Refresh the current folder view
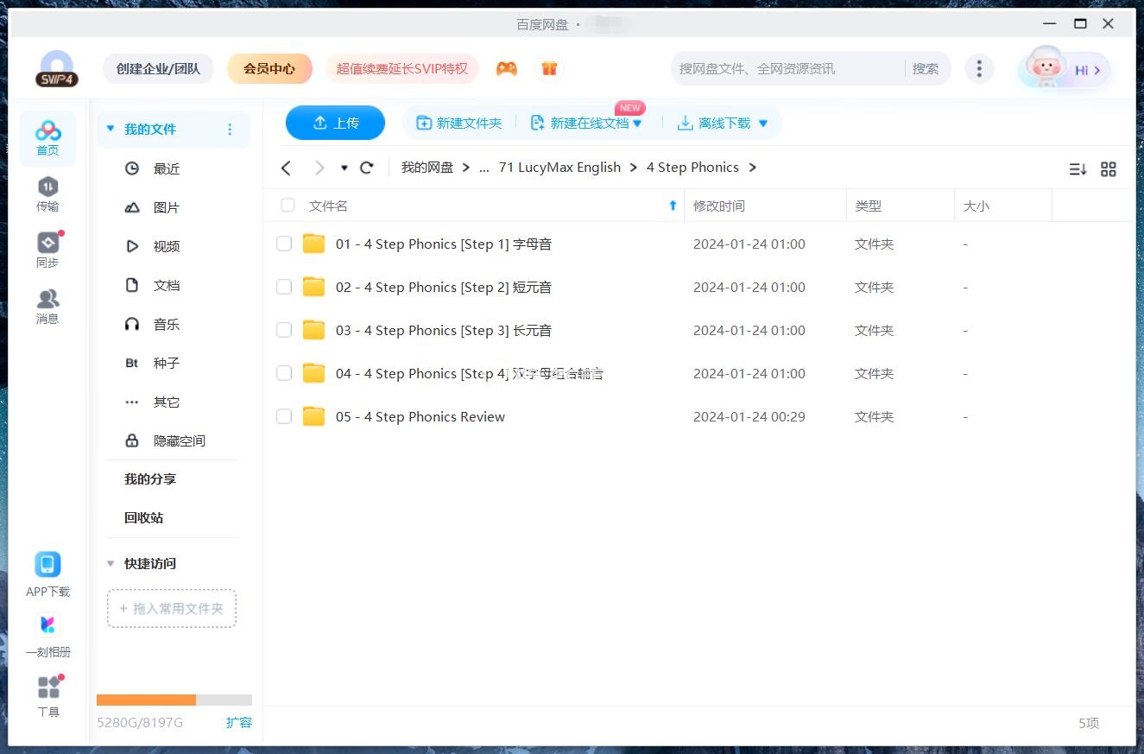Viewport: 1144px width, 754px height. [x=366, y=168]
